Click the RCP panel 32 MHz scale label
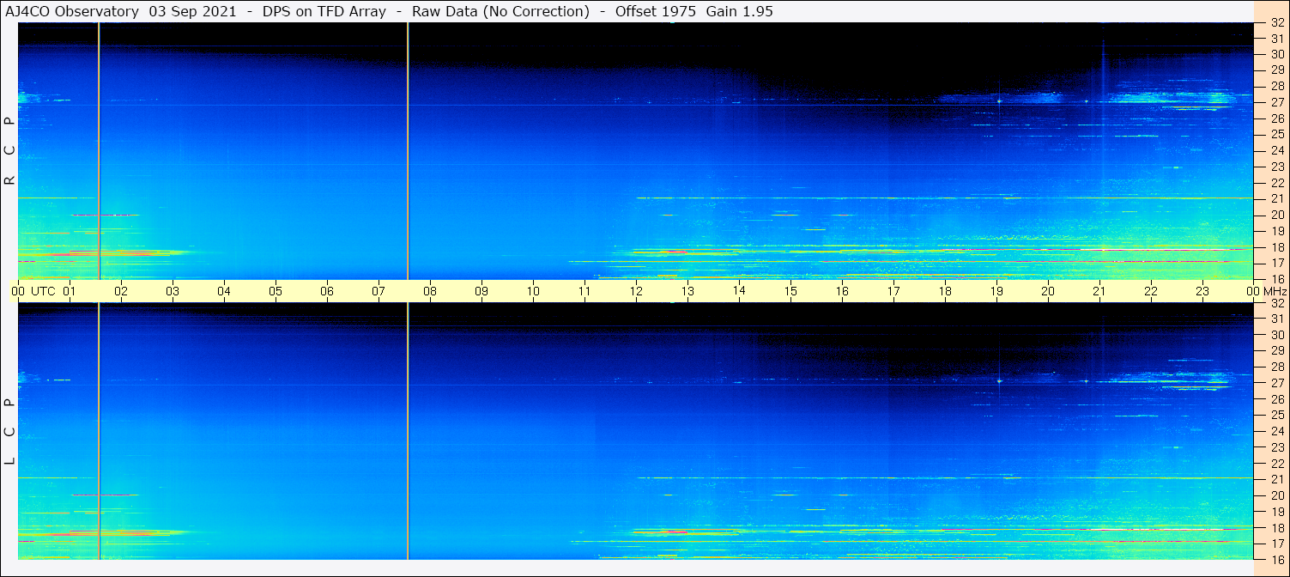Viewport: 1290px width, 577px height. point(1277,23)
